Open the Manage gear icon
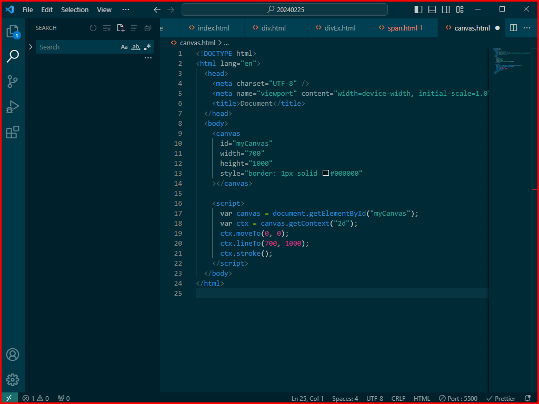This screenshot has width=539, height=404. click(x=13, y=380)
